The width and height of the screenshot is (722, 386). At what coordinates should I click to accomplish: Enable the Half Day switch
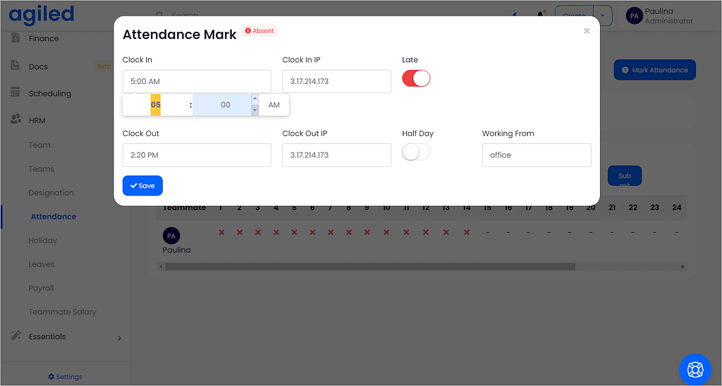416,152
